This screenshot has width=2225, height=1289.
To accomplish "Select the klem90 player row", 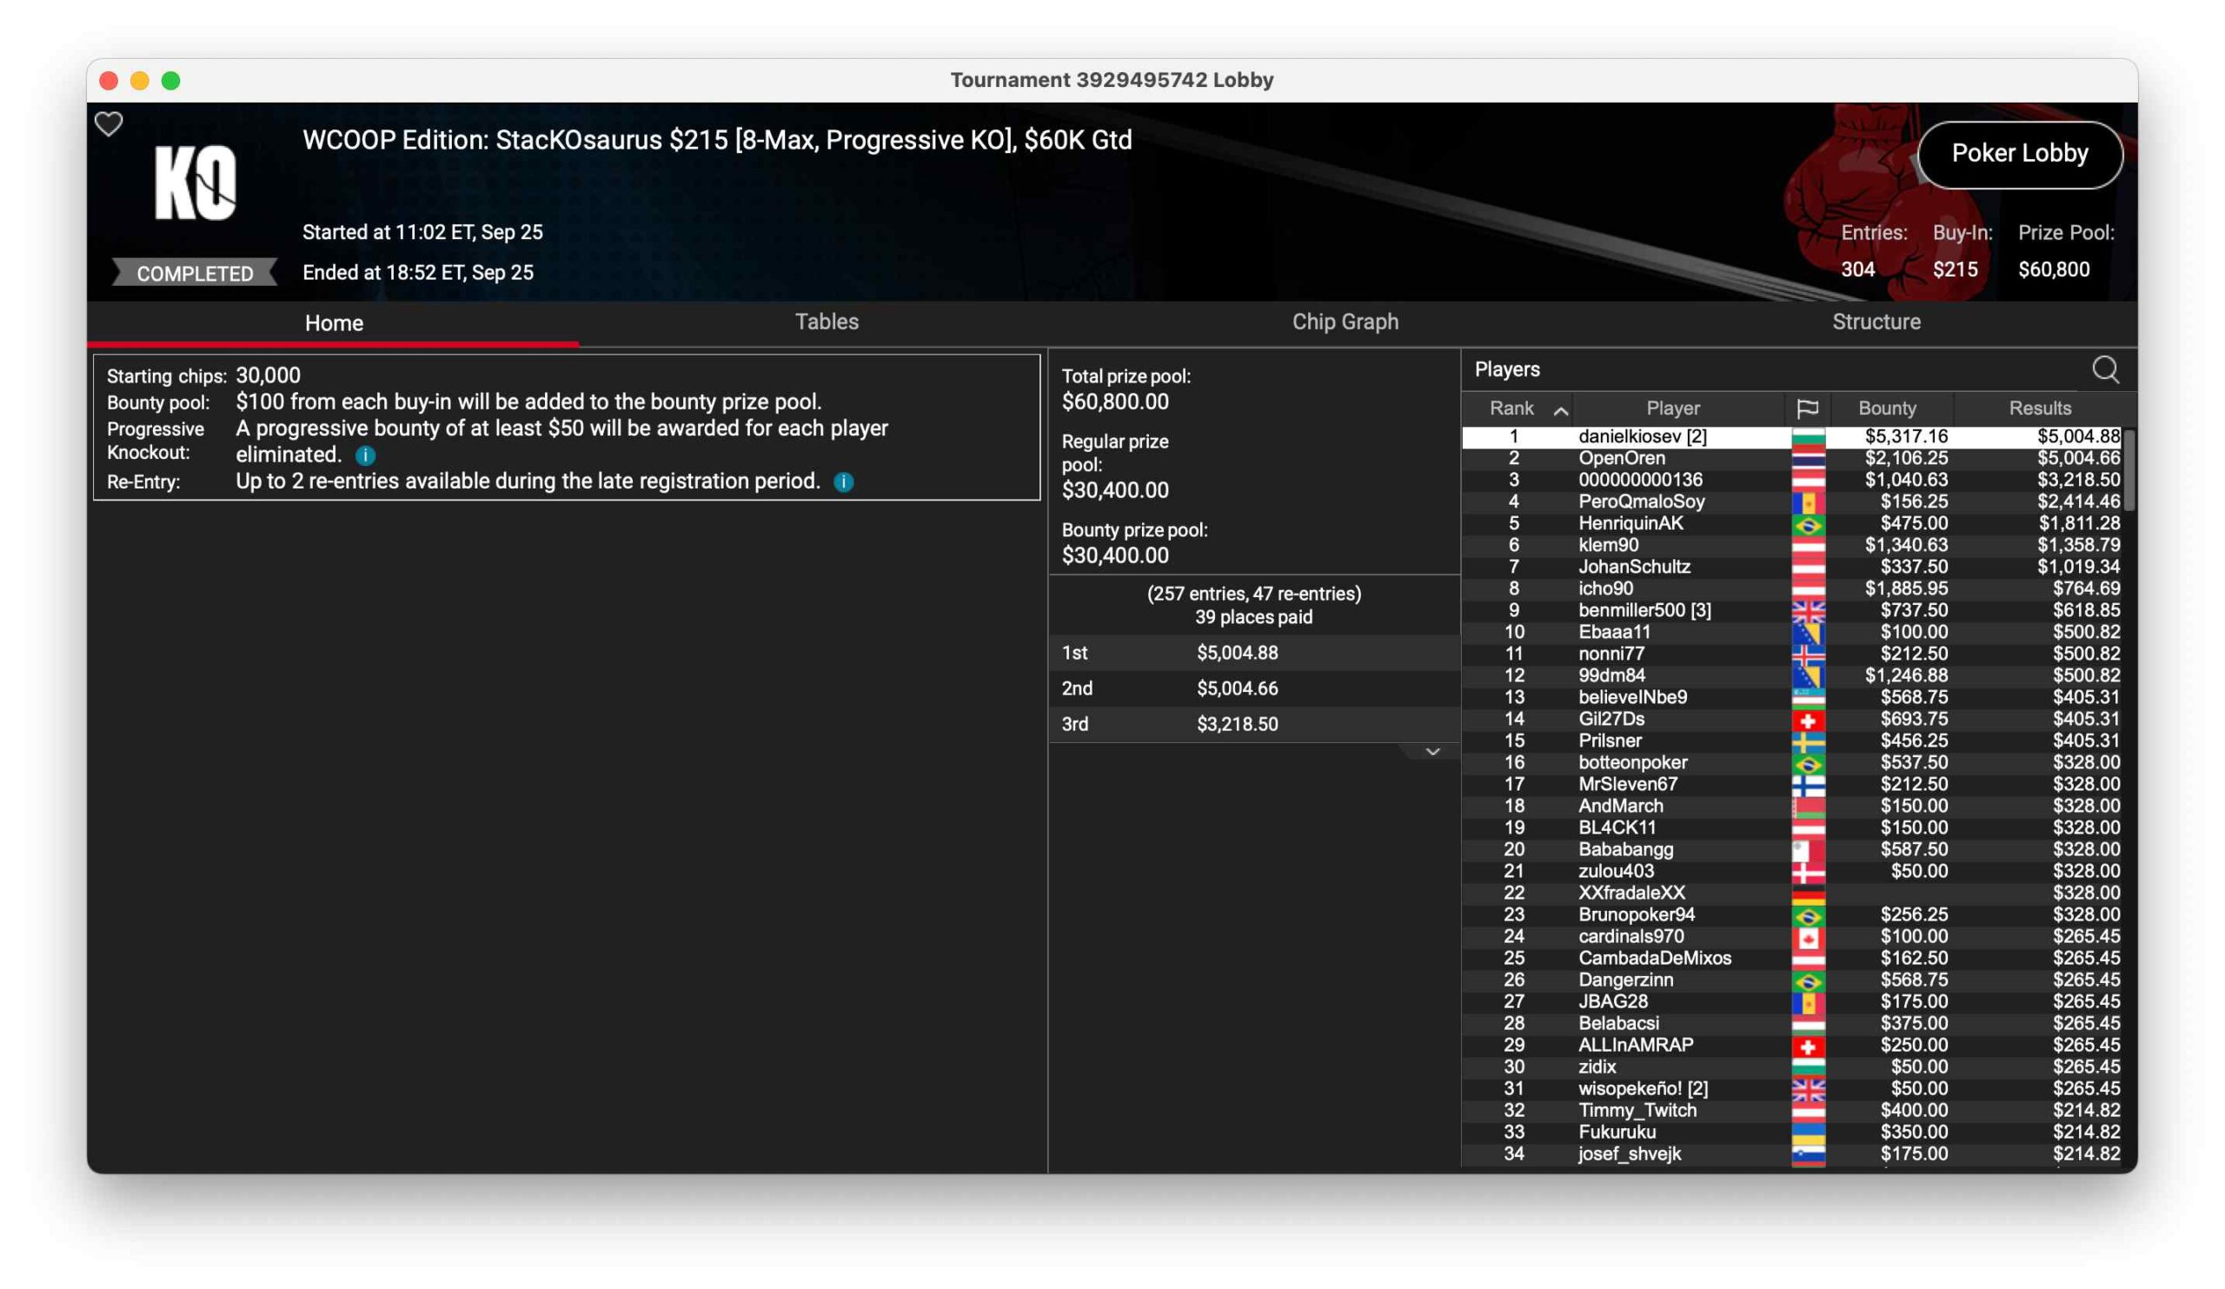I will pos(1608,545).
